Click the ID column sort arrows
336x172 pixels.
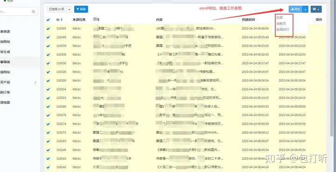tap(62, 20)
